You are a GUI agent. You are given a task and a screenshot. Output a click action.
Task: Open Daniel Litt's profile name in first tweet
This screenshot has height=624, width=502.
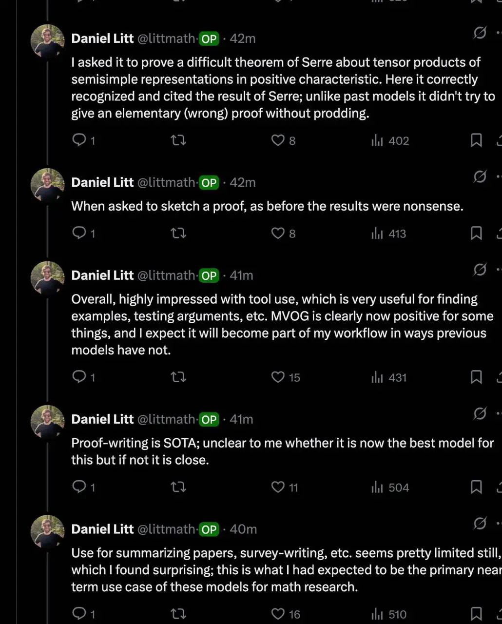coord(102,39)
